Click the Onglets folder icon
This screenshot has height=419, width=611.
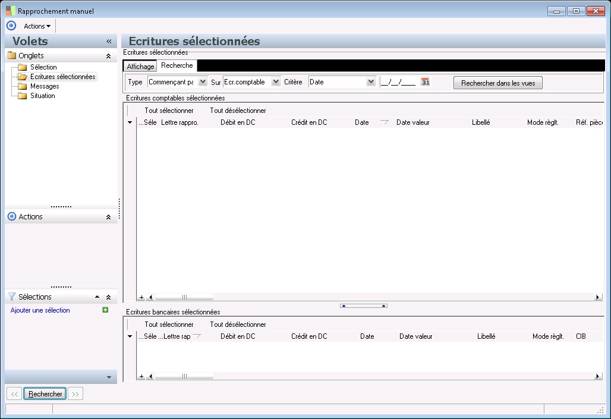pos(12,55)
